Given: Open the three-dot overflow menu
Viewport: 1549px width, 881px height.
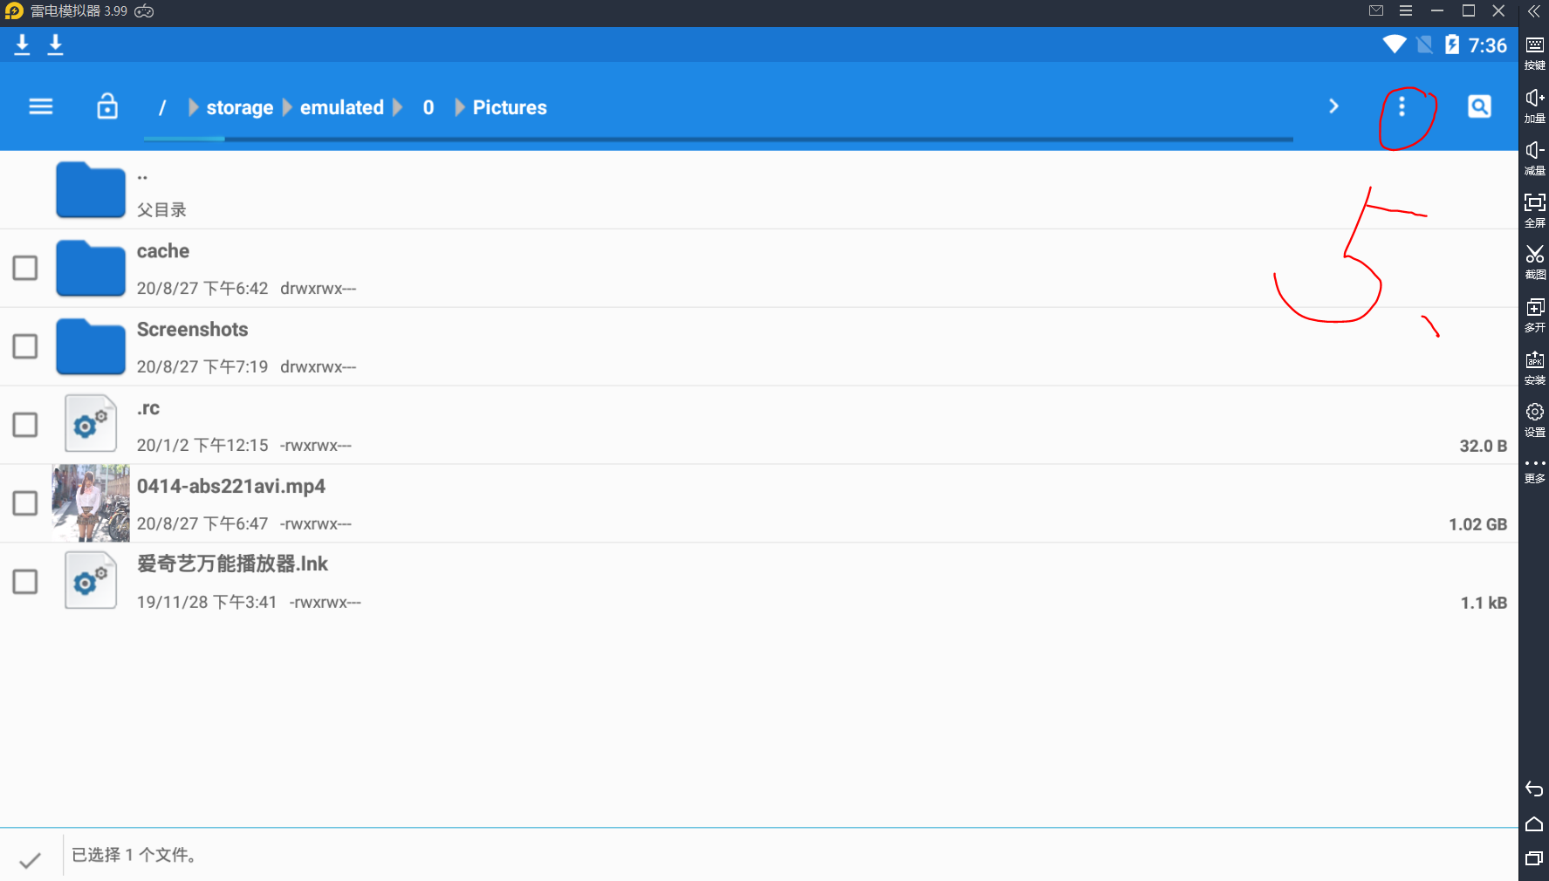Looking at the screenshot, I should 1402,106.
